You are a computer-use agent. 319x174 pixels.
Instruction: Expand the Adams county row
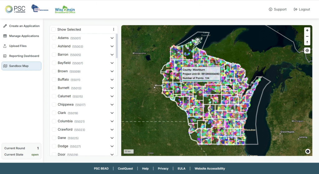coord(112,38)
